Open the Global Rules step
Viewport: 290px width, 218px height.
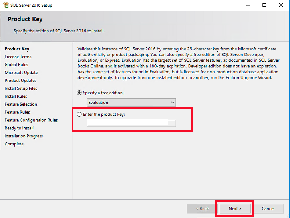pos(16,65)
